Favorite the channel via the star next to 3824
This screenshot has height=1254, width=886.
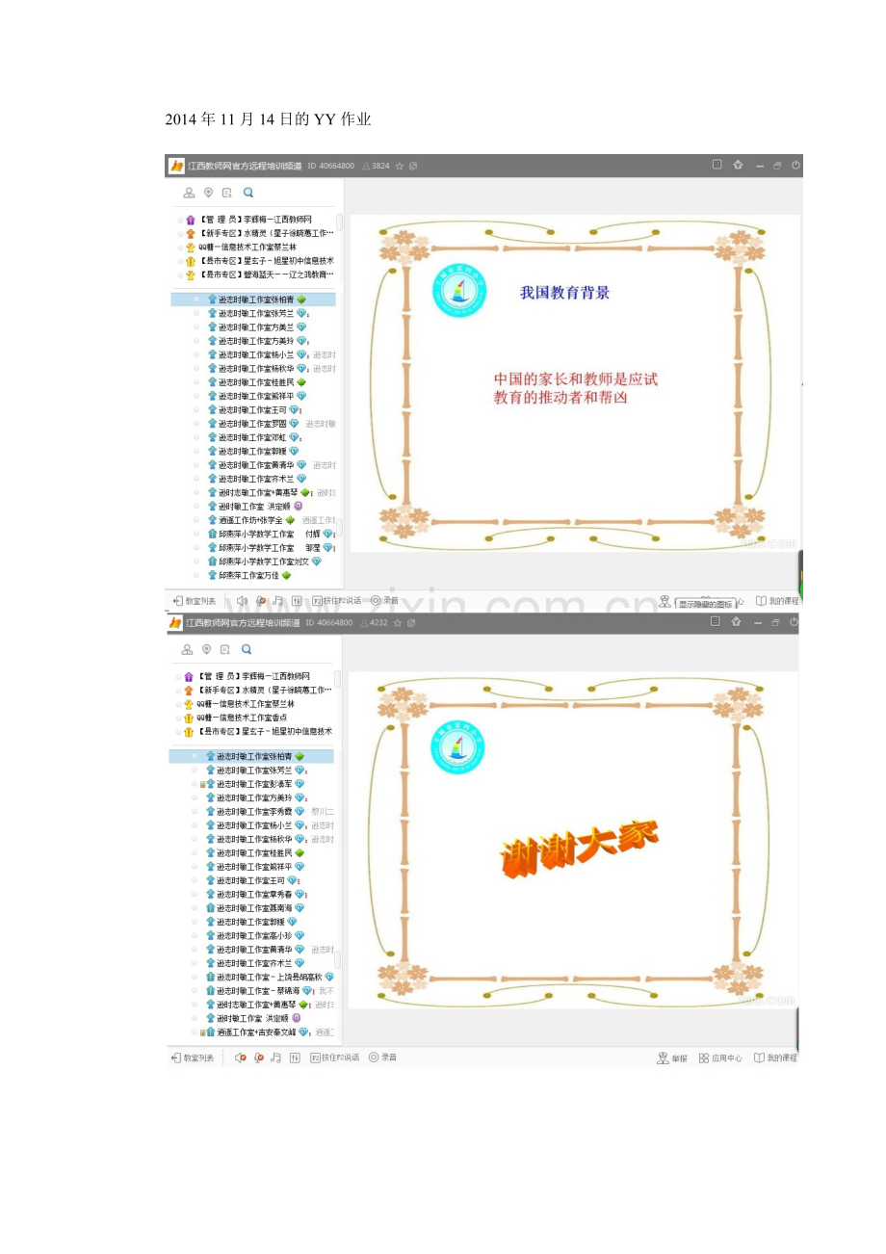click(x=399, y=167)
